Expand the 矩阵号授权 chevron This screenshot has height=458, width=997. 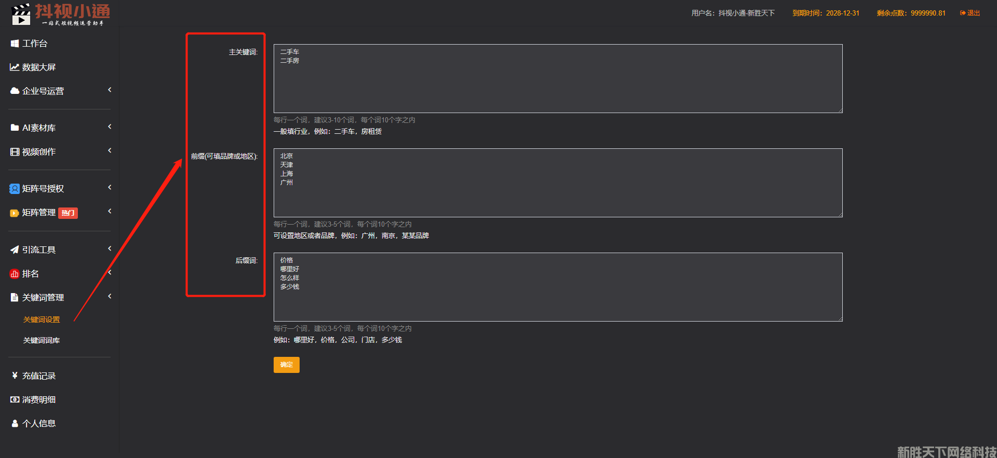110,188
